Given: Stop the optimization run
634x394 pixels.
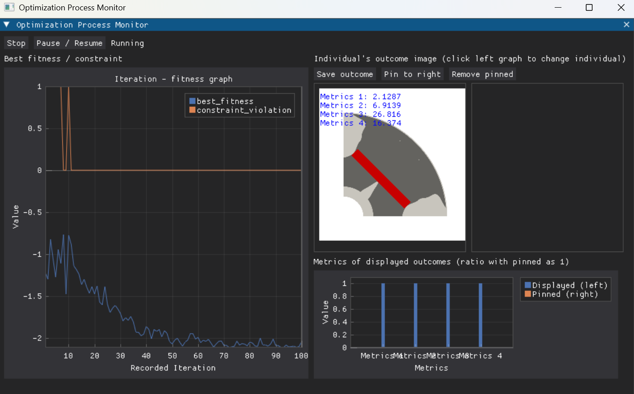Looking at the screenshot, I should [16, 43].
